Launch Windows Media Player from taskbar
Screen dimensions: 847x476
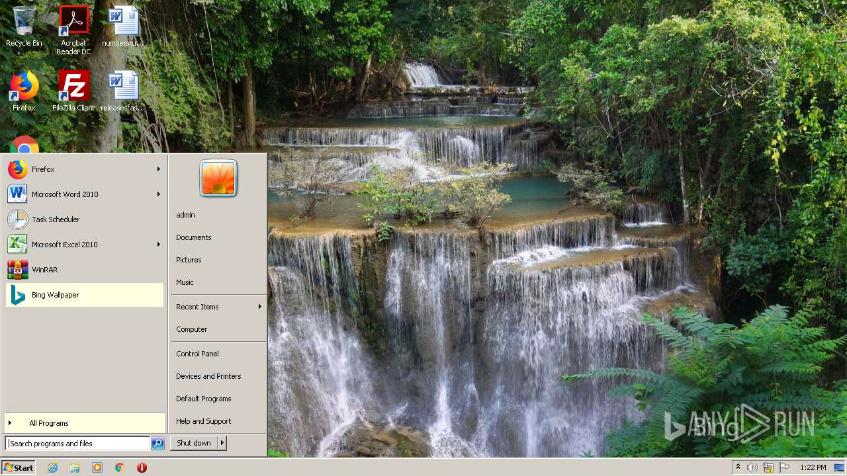tap(97, 467)
